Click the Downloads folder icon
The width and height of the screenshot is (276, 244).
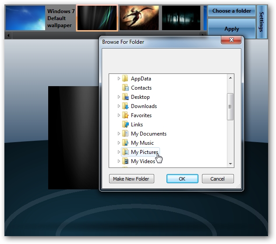[125, 106]
